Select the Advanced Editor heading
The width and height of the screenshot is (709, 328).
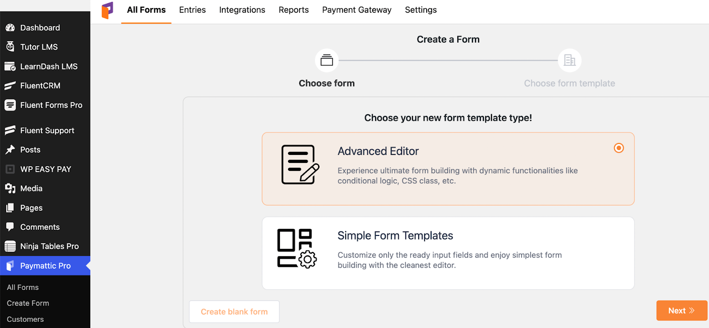(x=378, y=151)
